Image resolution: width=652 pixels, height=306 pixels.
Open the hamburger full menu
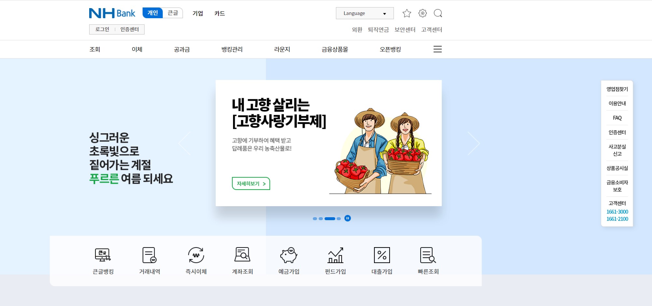437,49
